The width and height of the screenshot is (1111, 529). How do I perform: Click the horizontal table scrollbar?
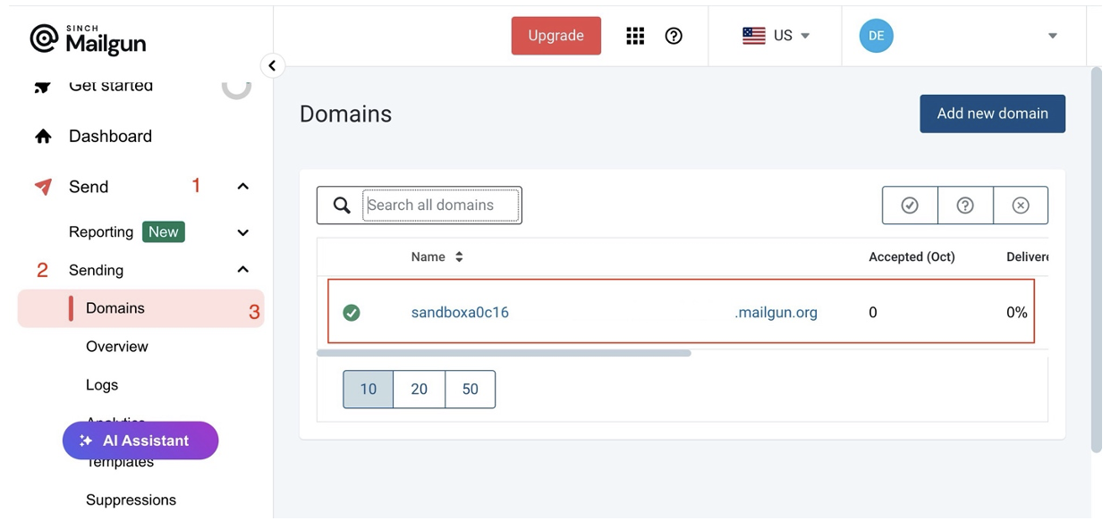[x=504, y=353]
